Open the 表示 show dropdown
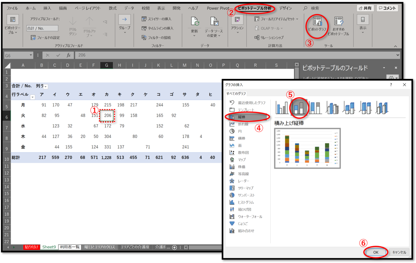The height and width of the screenshot is (263, 416). 363,24
